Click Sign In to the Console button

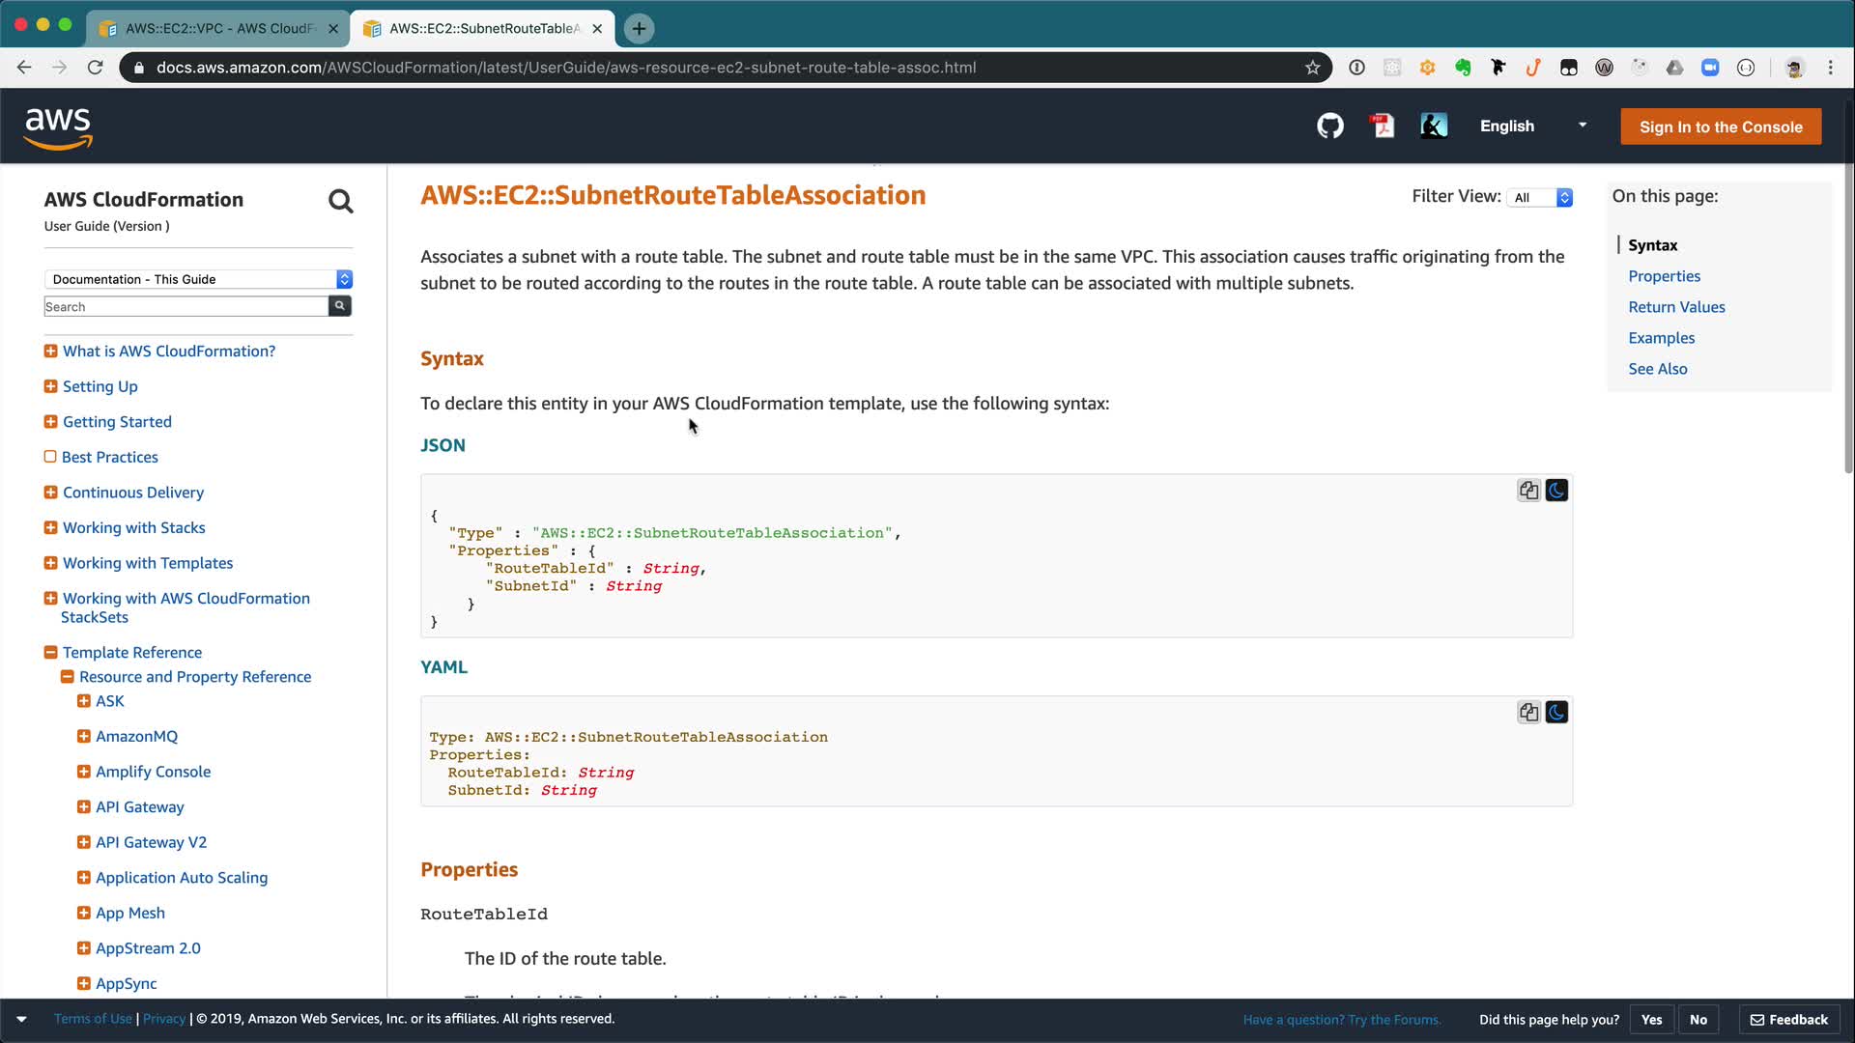pos(1721,127)
